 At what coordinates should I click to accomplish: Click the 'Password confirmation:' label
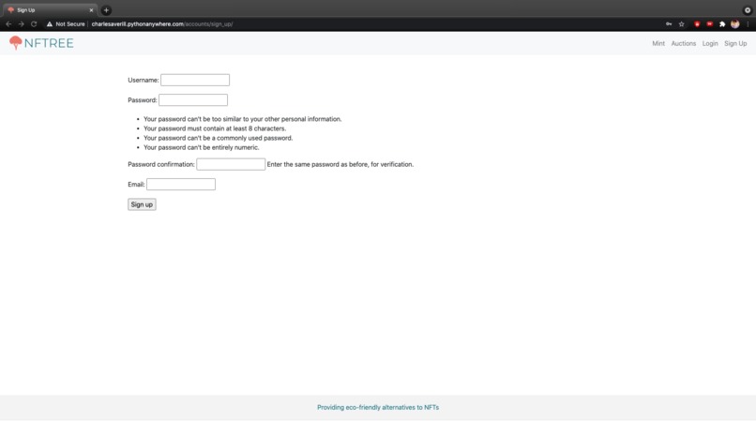161,164
